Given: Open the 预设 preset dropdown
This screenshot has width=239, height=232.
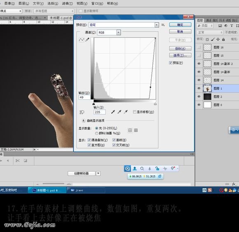Looking at the screenshot, I should pyautogui.click(x=157, y=25).
